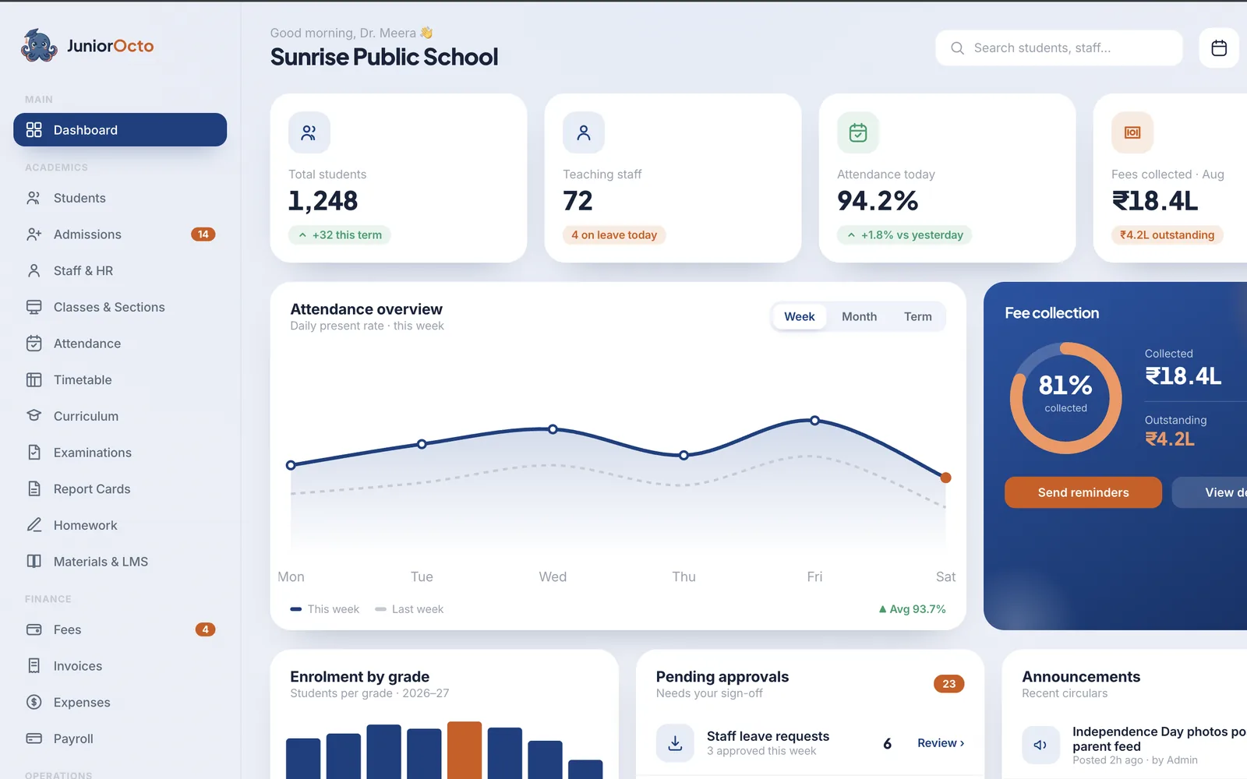Image resolution: width=1247 pixels, height=779 pixels.
Task: Click the Teaching staff card icon
Action: click(x=583, y=132)
